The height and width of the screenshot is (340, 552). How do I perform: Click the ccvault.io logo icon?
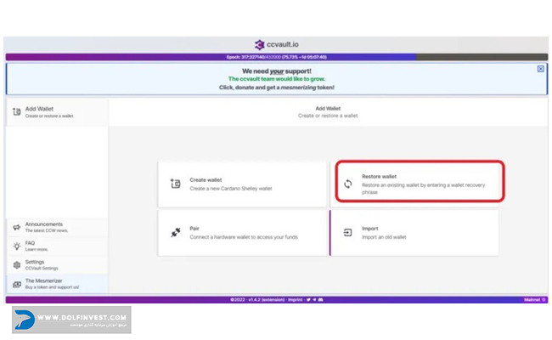pyautogui.click(x=260, y=44)
